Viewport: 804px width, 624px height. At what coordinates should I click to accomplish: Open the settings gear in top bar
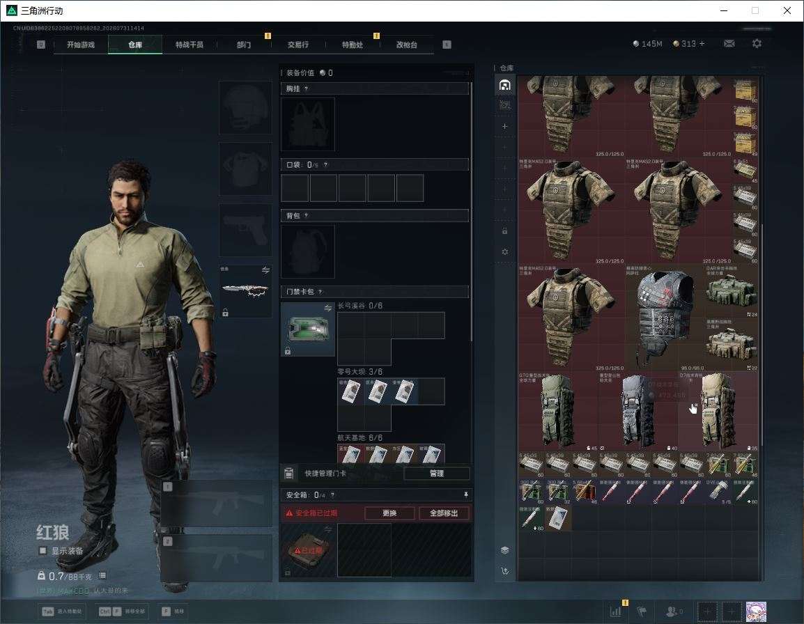pyautogui.click(x=757, y=44)
